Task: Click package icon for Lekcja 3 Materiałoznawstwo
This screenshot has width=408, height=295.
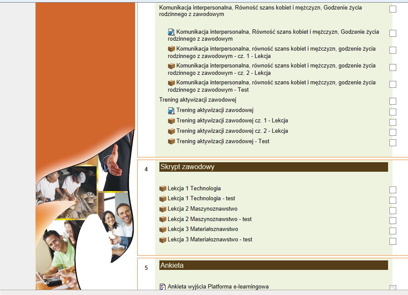Action: tap(162, 229)
